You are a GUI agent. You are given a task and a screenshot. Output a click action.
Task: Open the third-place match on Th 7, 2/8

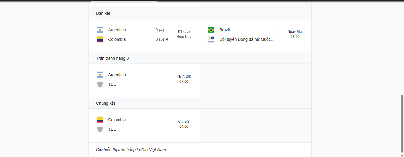pos(144,80)
